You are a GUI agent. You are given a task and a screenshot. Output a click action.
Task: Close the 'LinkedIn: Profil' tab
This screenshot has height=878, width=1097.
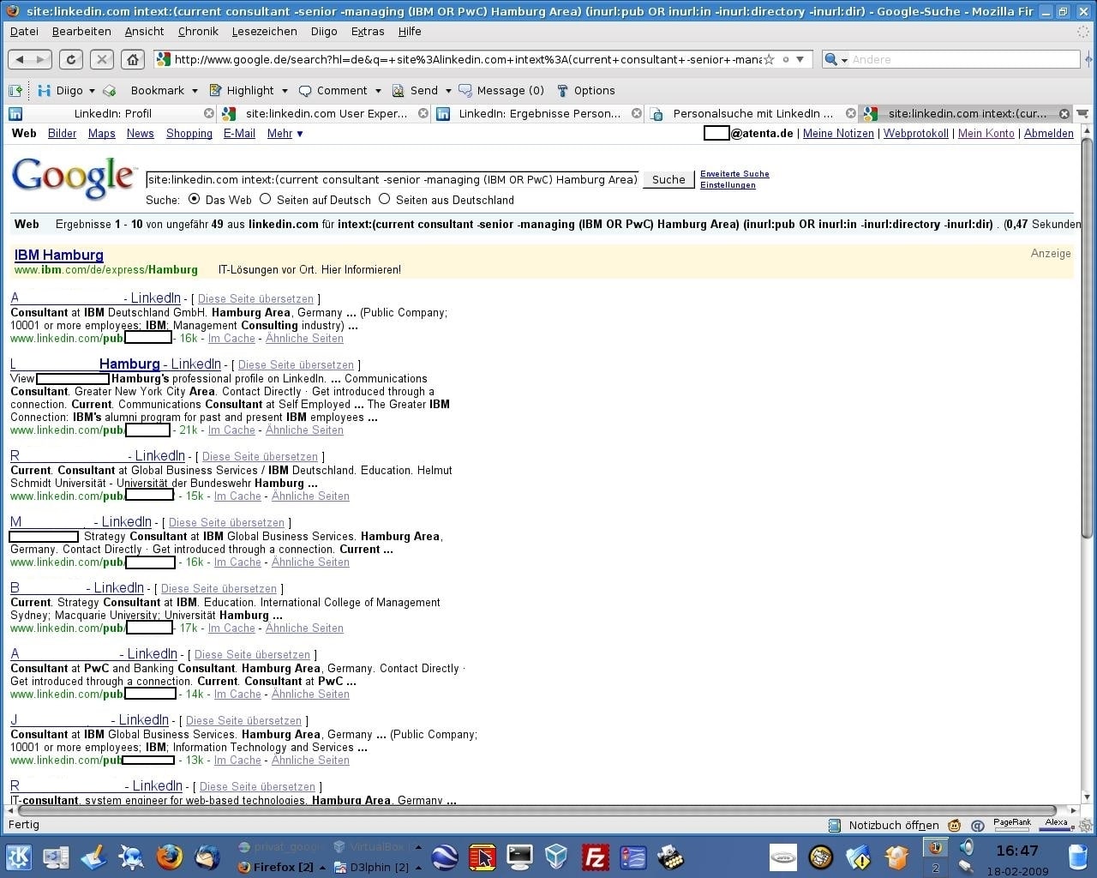pos(209,113)
